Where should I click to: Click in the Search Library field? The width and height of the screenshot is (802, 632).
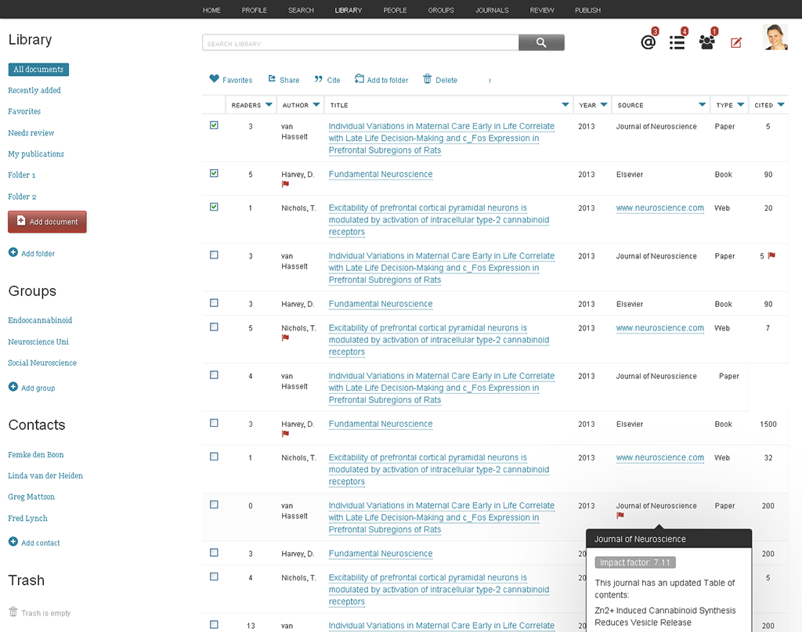(x=360, y=43)
